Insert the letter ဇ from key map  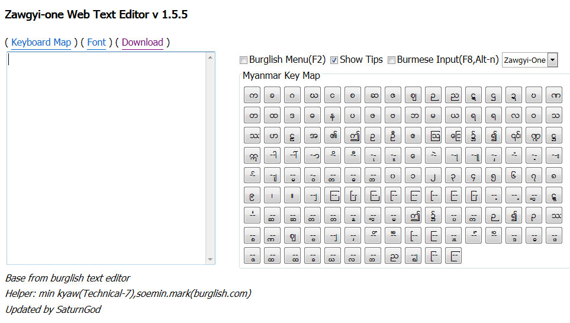click(393, 95)
